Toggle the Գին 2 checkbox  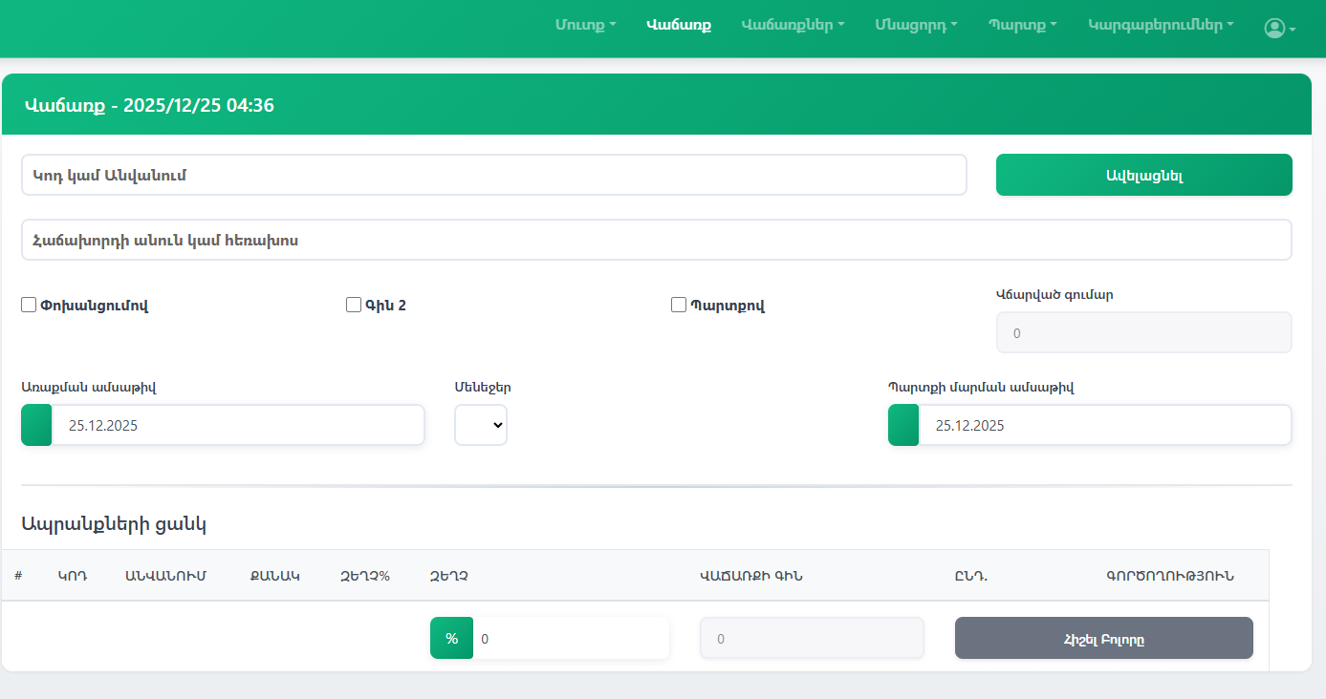click(354, 306)
